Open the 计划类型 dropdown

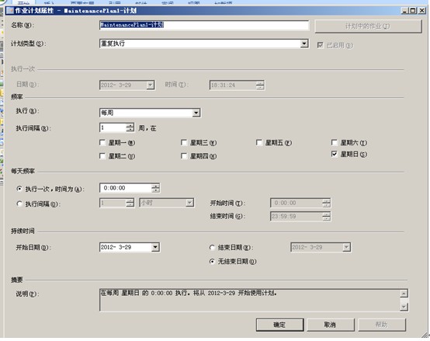tap(303, 43)
